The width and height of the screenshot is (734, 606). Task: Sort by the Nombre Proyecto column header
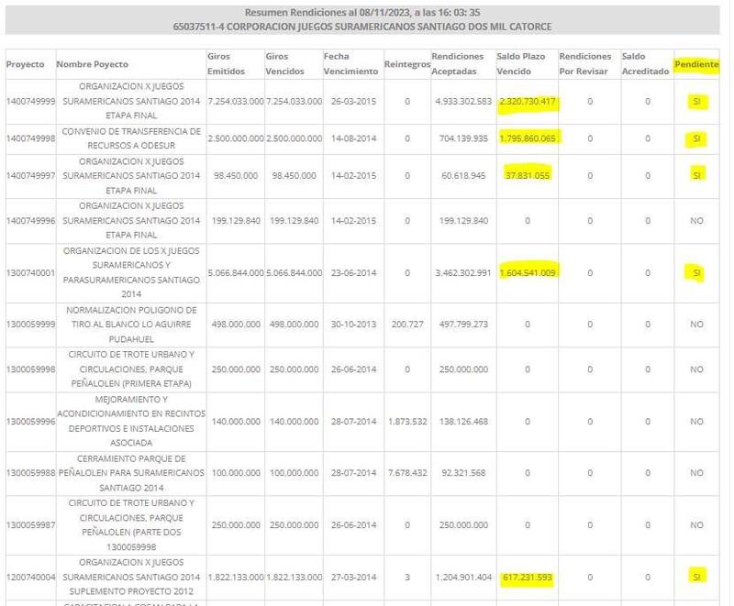92,64
